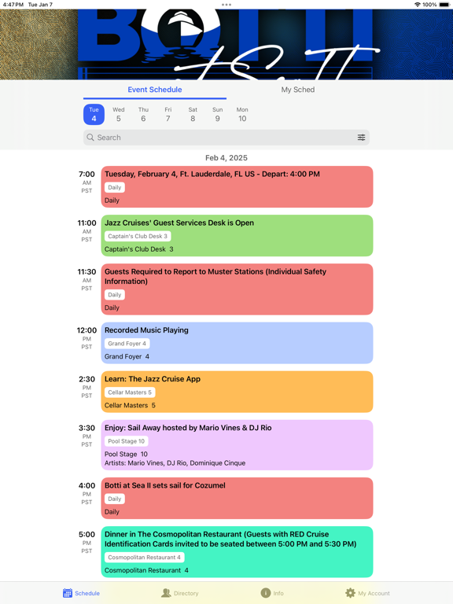Open the Info circle icon
This screenshot has height=604, width=453.
tap(266, 593)
